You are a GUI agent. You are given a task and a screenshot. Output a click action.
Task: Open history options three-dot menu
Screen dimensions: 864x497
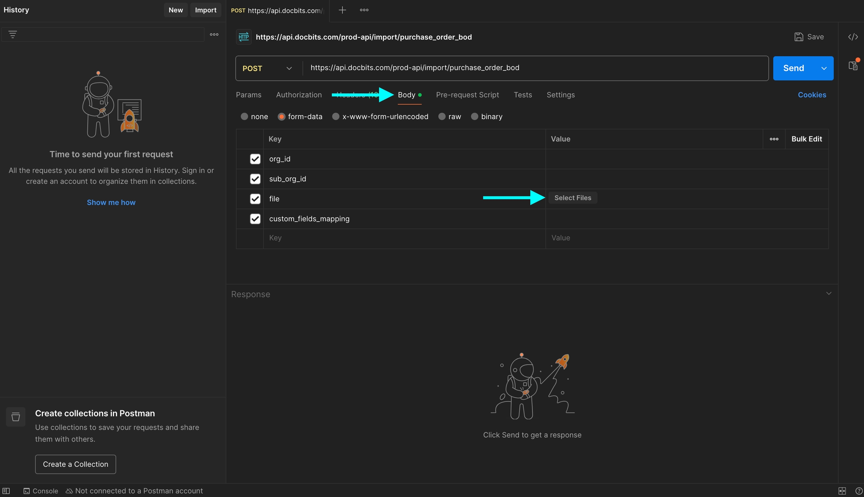pos(214,34)
